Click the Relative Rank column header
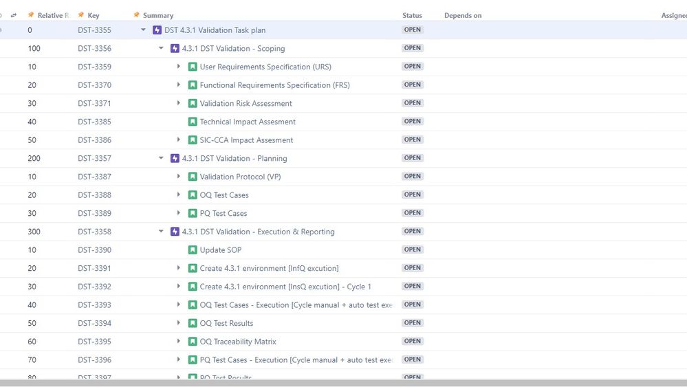This screenshot has width=687, height=387. pos(53,15)
